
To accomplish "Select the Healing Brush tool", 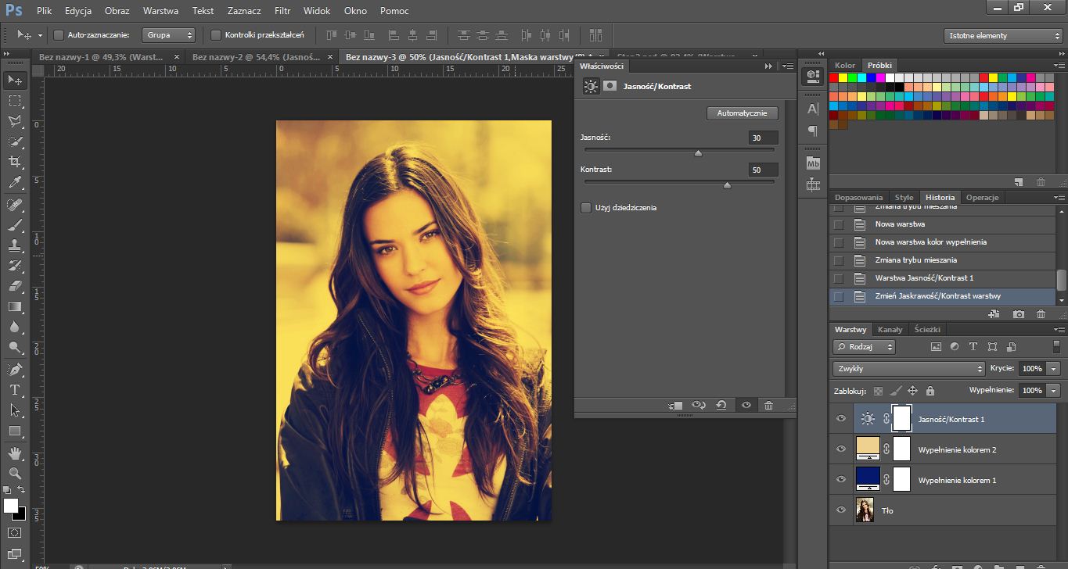I will pyautogui.click(x=14, y=205).
